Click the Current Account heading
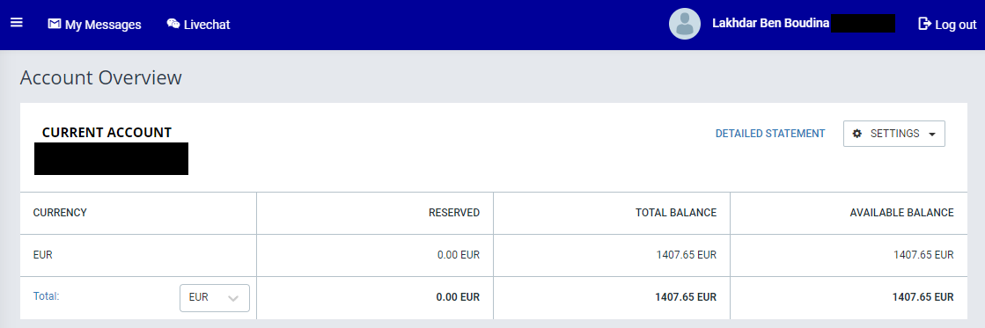Viewport: 985px width, 328px height. coord(107,132)
